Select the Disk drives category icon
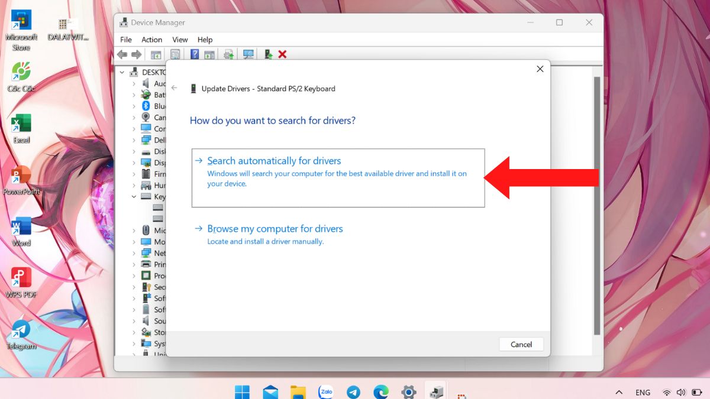Viewport: 710px width, 399px height. click(146, 151)
